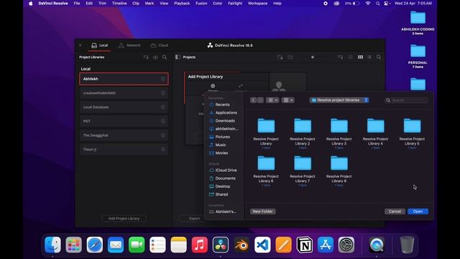Select the createwithabhilekh project library
460x259 pixels.
click(x=124, y=93)
